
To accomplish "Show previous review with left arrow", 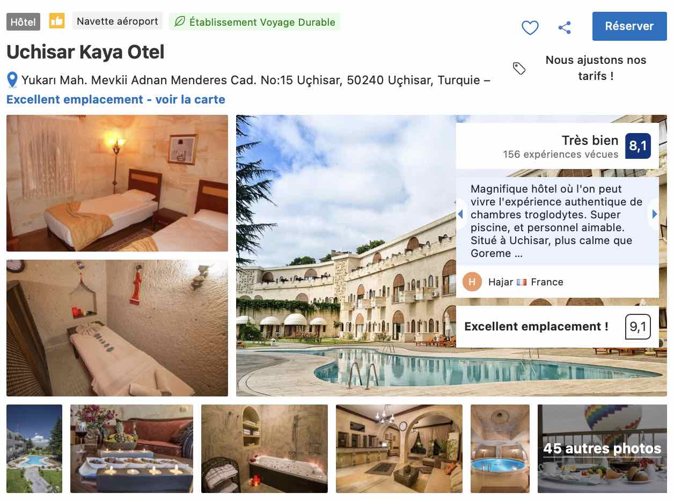I will click(460, 214).
